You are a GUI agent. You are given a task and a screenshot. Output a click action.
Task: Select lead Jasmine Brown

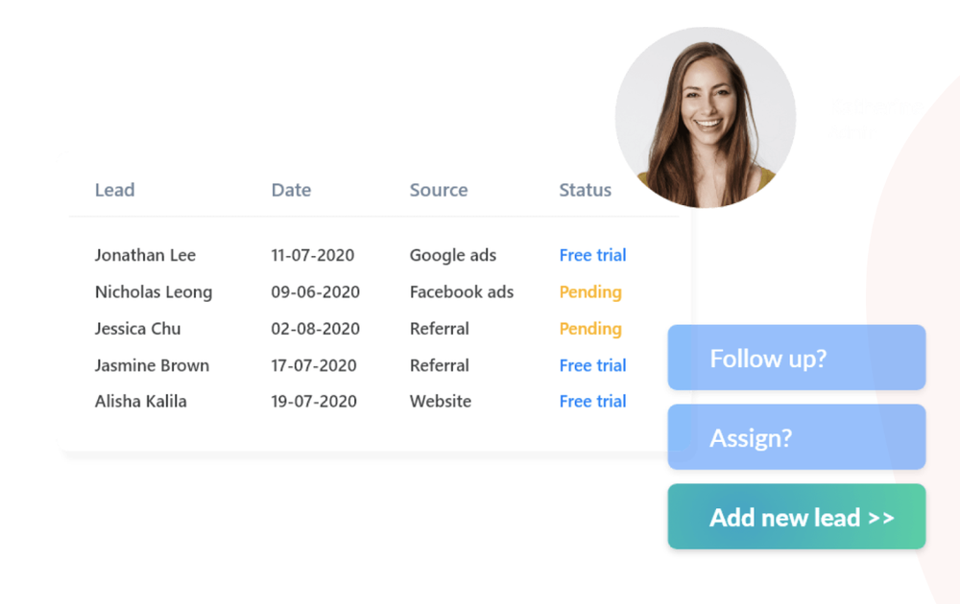(152, 365)
